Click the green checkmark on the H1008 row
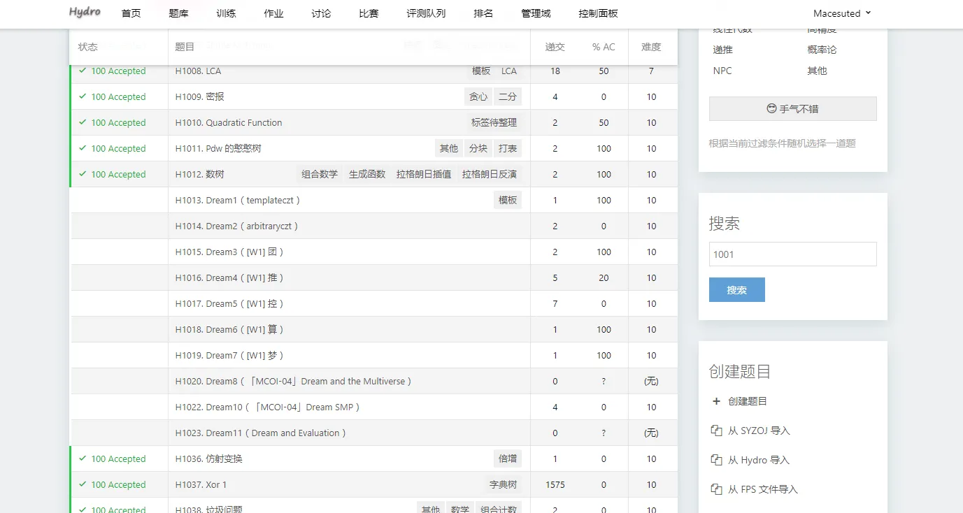Viewport: 963px width, 513px height. (x=83, y=71)
